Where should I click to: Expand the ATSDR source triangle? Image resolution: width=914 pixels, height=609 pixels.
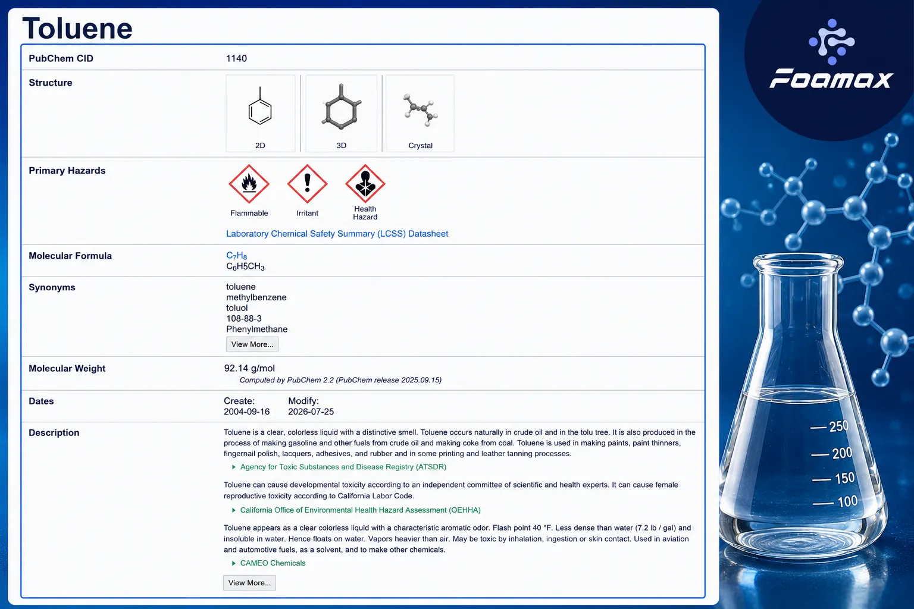pos(234,467)
